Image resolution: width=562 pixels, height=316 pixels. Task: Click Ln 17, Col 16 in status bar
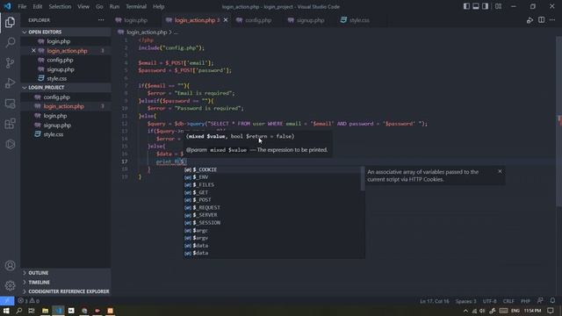point(435,301)
